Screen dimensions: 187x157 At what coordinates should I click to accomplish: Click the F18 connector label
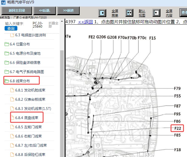point(178,150)
